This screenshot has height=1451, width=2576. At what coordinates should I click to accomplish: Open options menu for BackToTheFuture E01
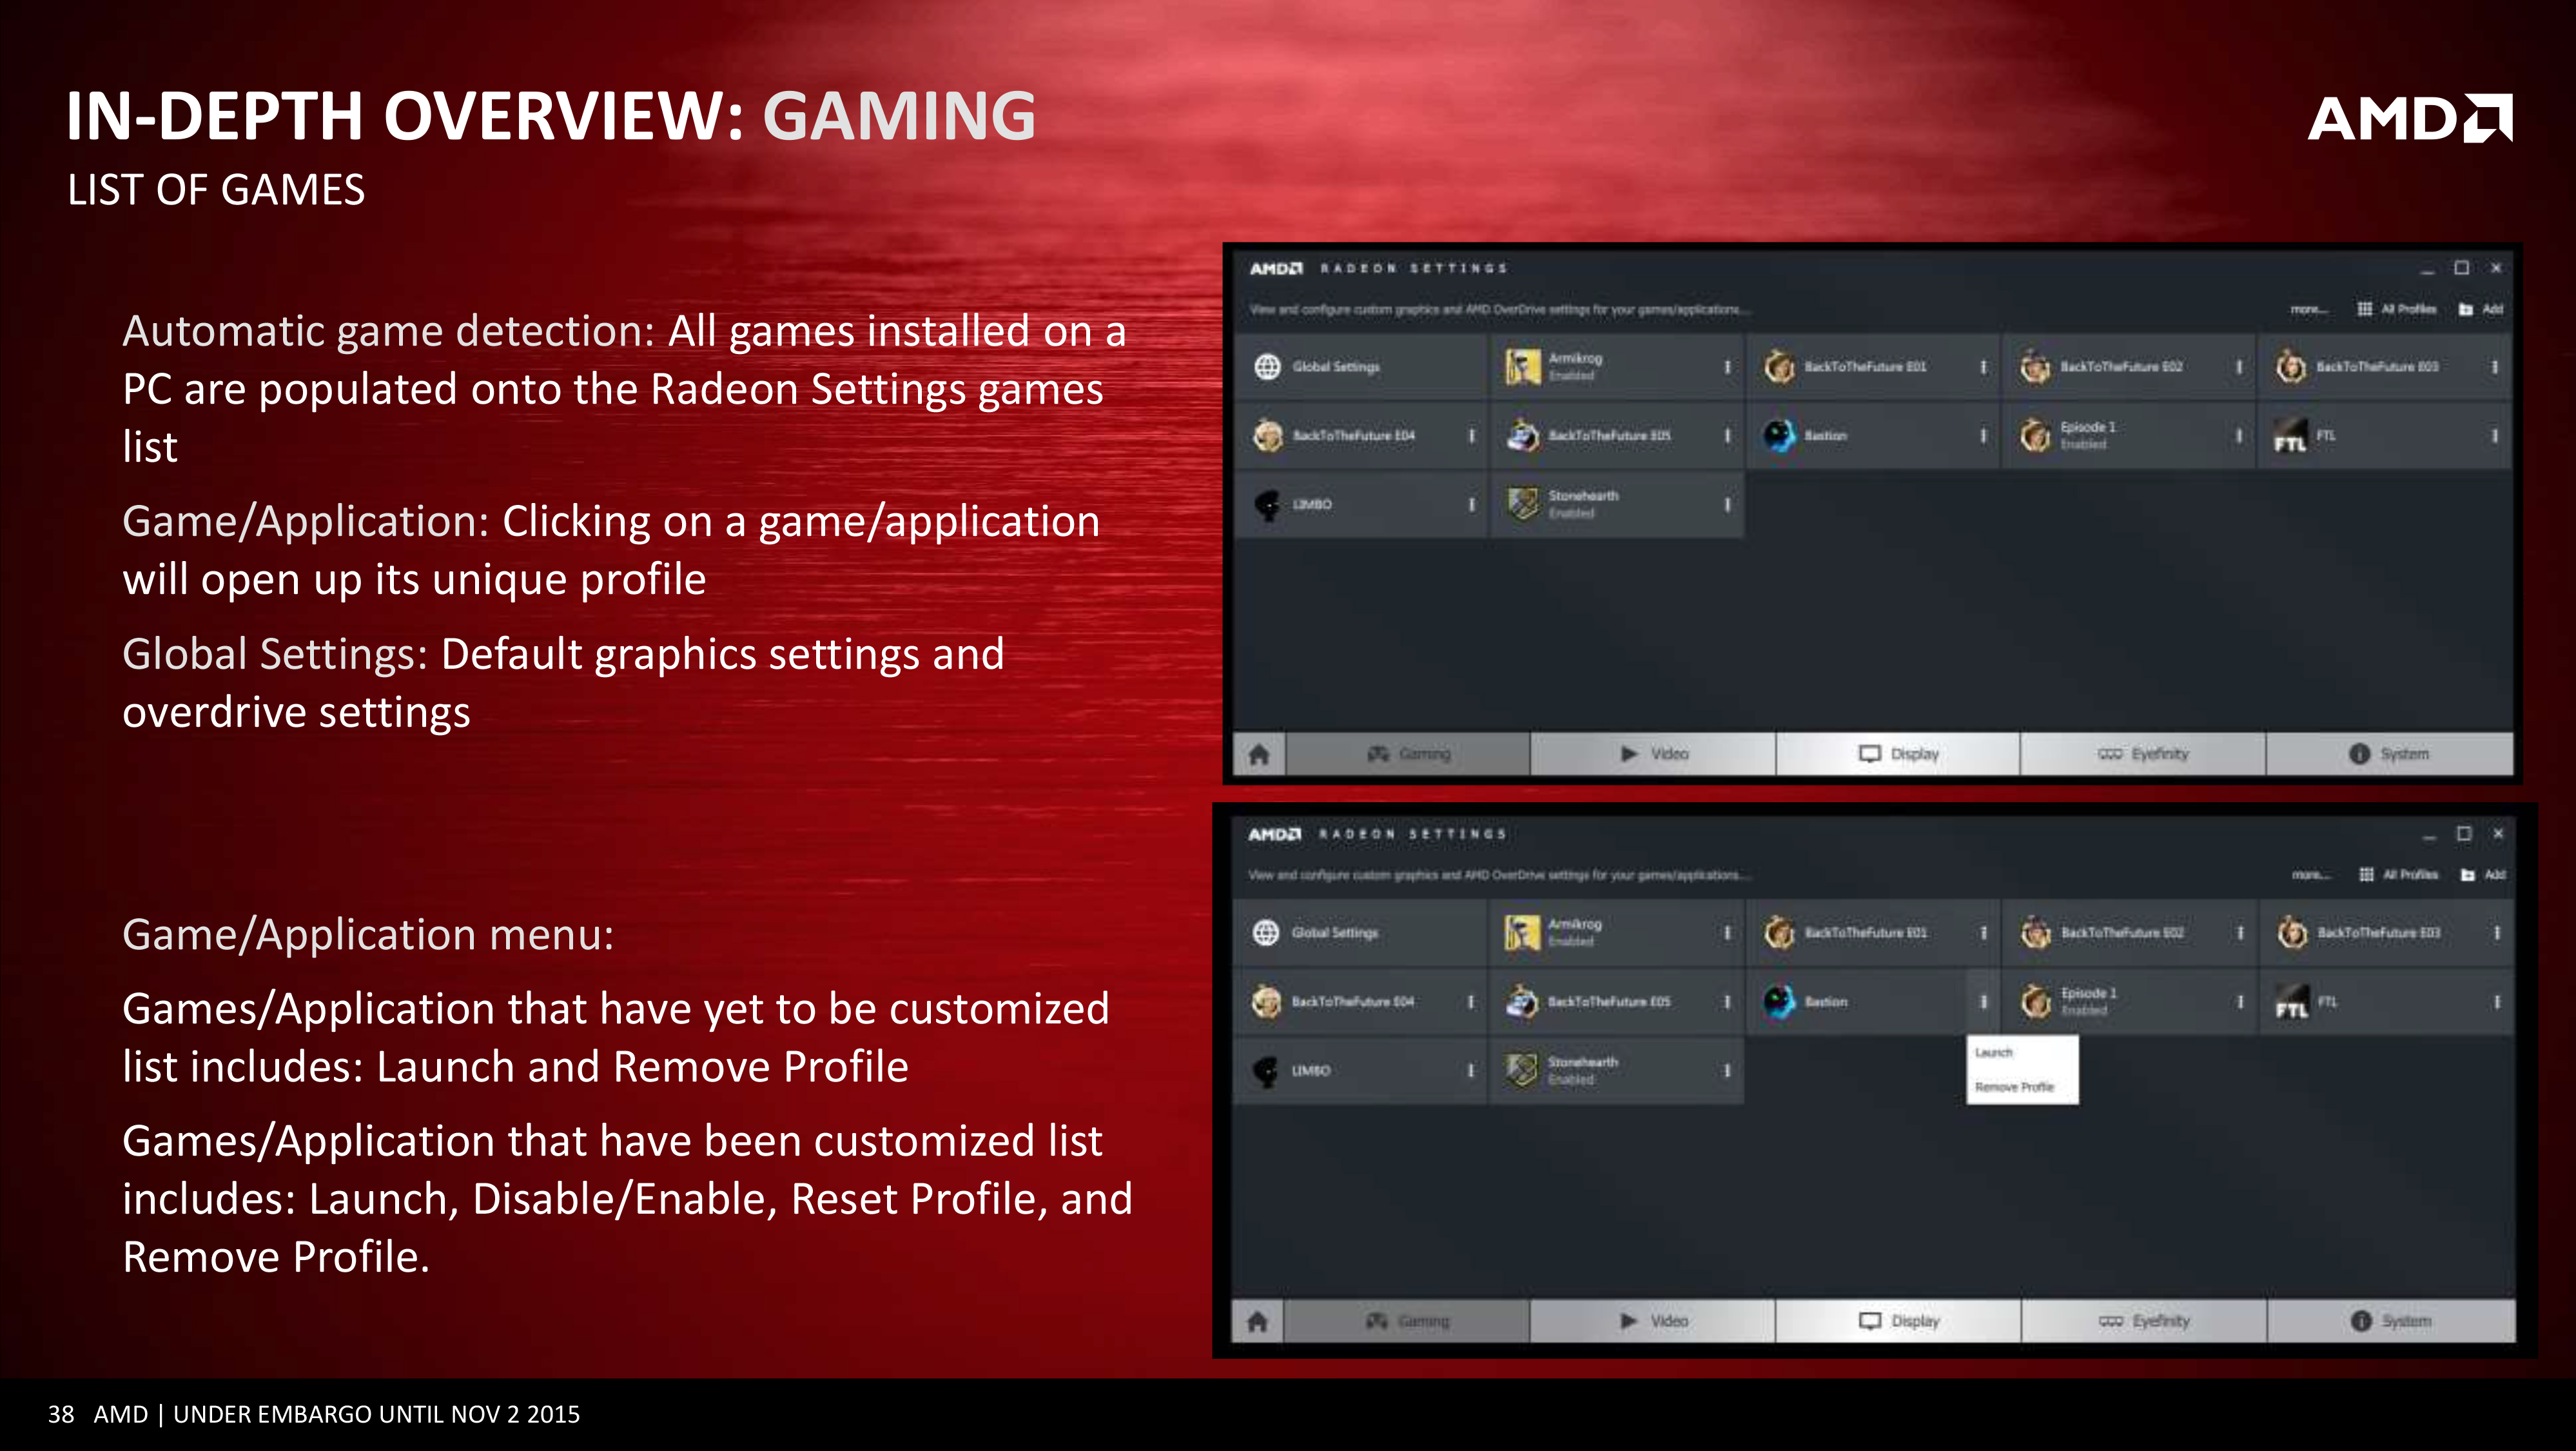(x=1985, y=366)
